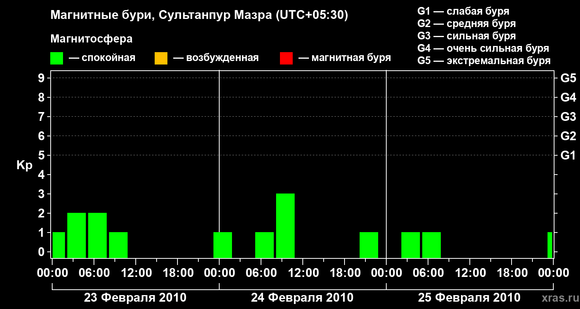Click the yellow "возбужденная" legend swatch

click(161, 58)
